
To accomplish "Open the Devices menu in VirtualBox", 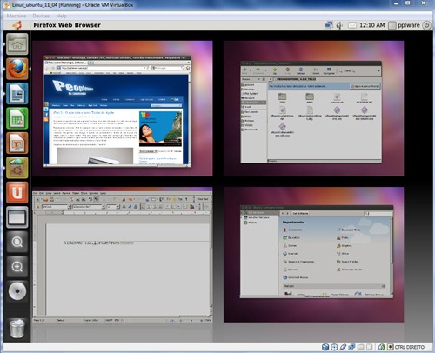I will pos(41,16).
